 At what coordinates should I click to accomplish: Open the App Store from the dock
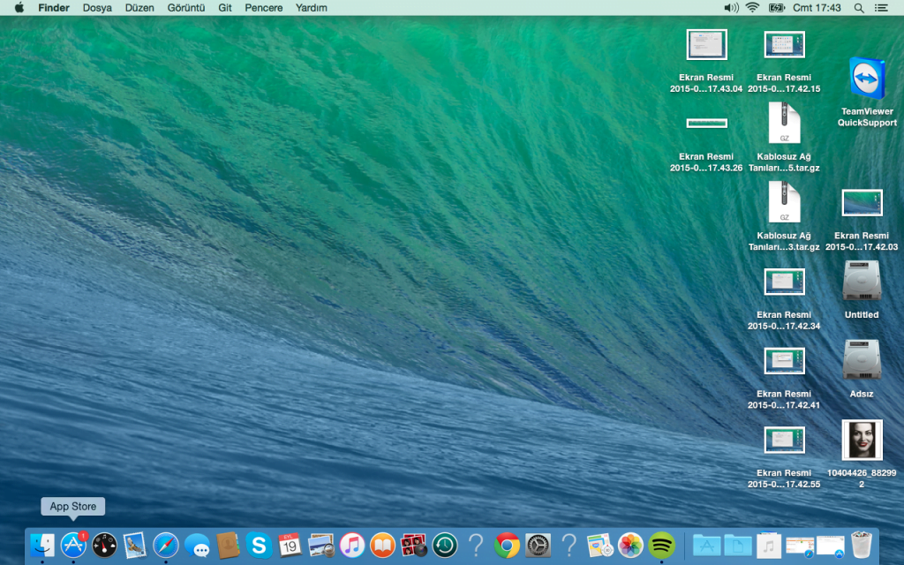coord(73,545)
